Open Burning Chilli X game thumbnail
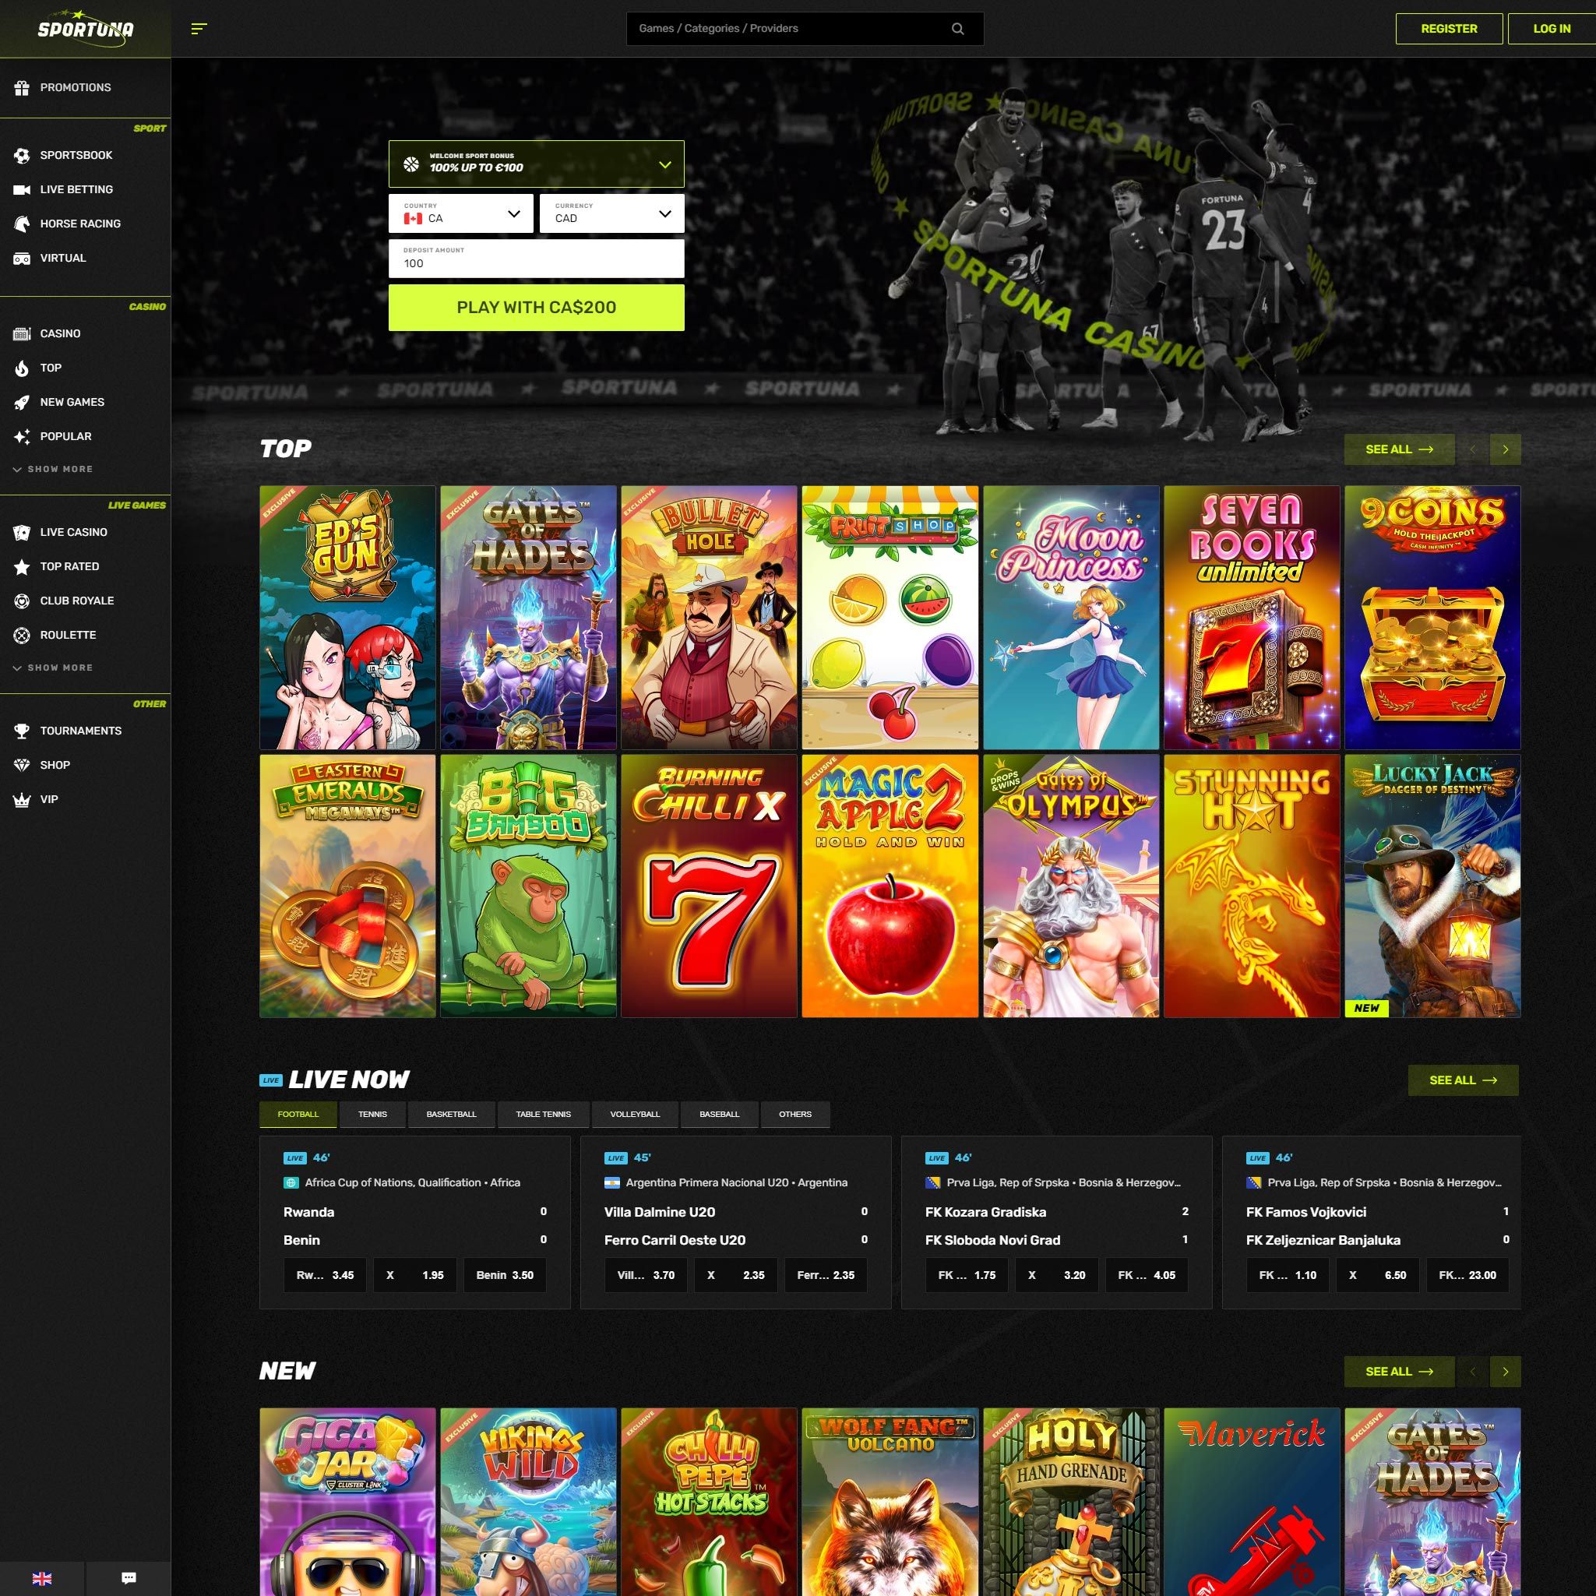The image size is (1596, 1596). 709,886
